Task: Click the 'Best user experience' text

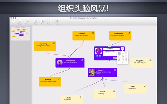Action: (70, 62)
